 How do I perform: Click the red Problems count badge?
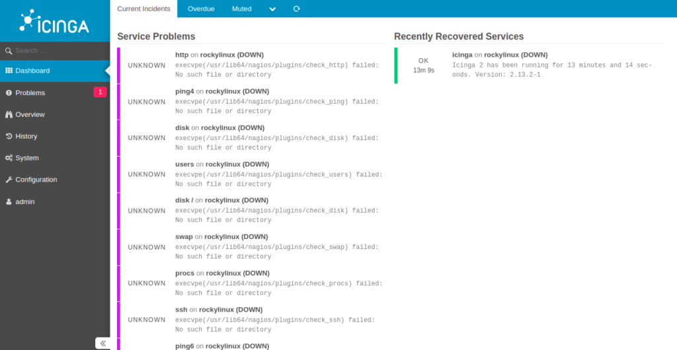point(100,92)
